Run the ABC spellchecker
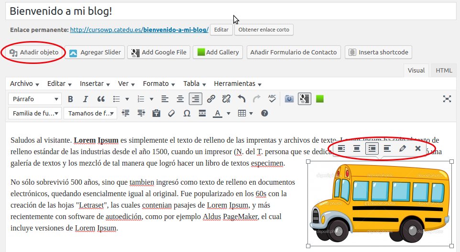Viewport: 460px width, 252px height. (x=272, y=99)
